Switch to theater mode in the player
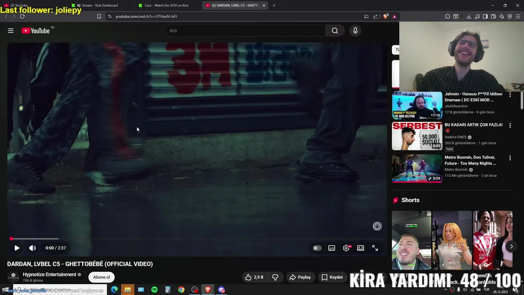 [361, 248]
